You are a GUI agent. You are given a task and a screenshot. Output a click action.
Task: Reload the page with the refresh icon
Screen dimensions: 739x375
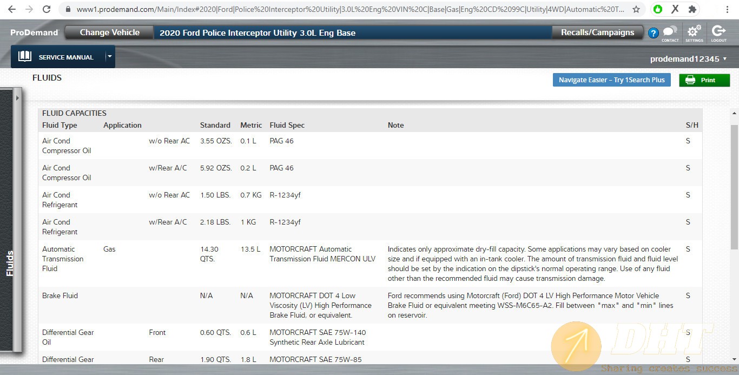click(47, 9)
